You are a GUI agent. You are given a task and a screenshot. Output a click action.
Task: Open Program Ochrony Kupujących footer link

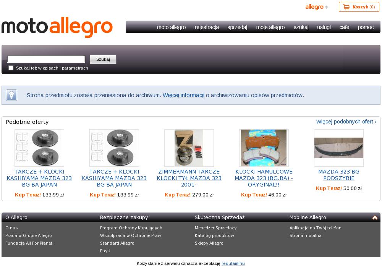(131, 228)
